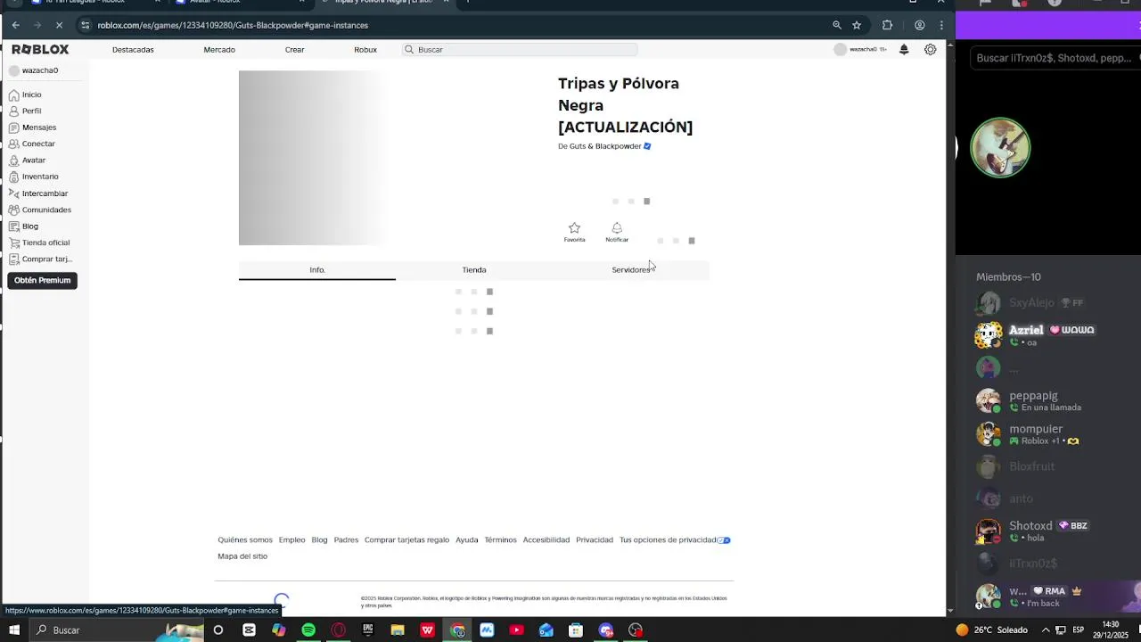Image resolution: width=1141 pixels, height=642 pixels.
Task: Open Chrome's three-dot menu
Action: [941, 25]
